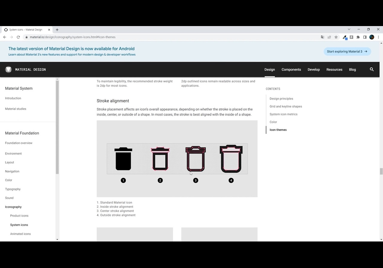Open the Sound sidebar section

pos(9,198)
